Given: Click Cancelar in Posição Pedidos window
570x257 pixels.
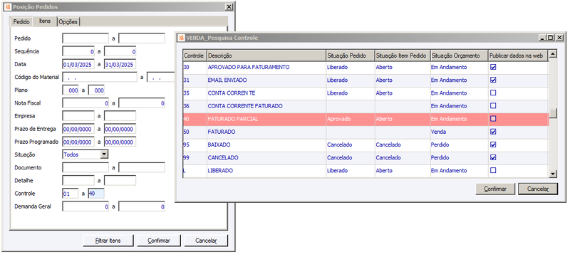Looking at the screenshot, I should [x=206, y=241].
